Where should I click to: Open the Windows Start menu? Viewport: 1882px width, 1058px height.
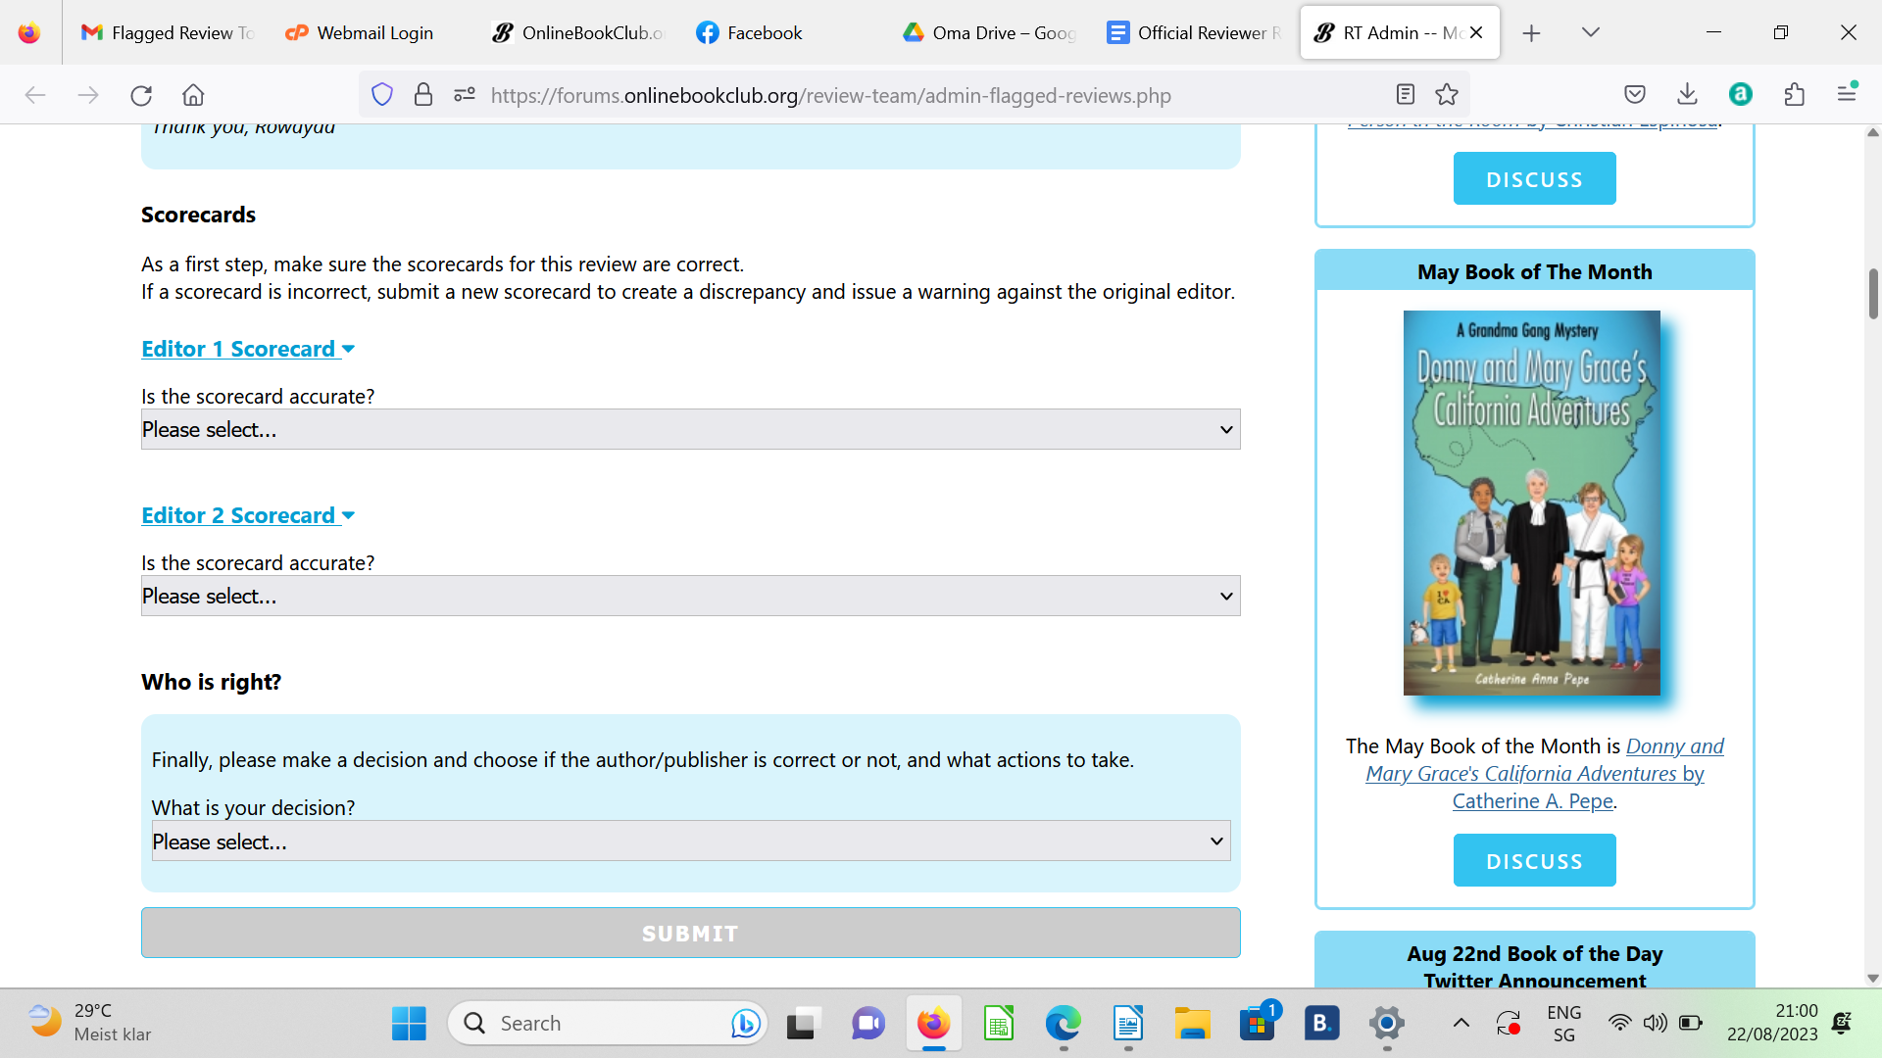pos(409,1023)
